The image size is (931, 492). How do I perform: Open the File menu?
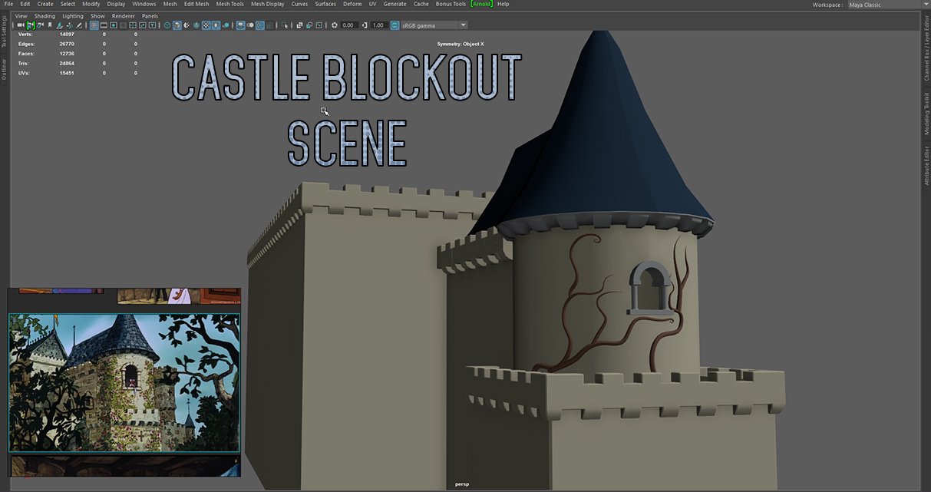pos(8,4)
